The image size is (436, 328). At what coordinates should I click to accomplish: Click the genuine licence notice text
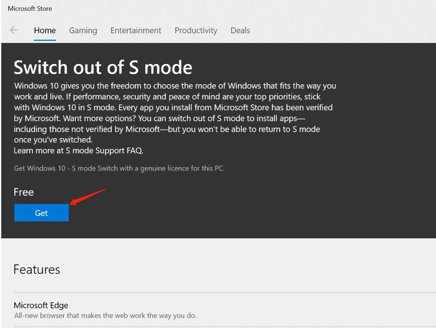click(x=119, y=168)
